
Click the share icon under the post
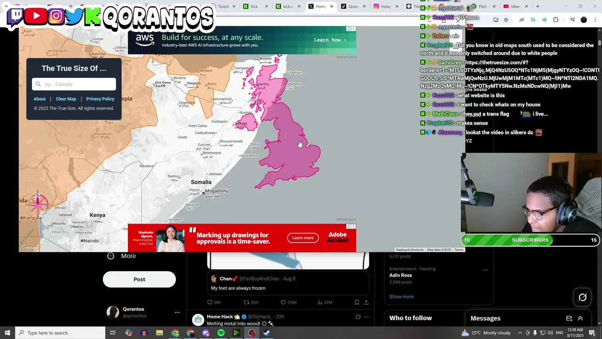366,302
